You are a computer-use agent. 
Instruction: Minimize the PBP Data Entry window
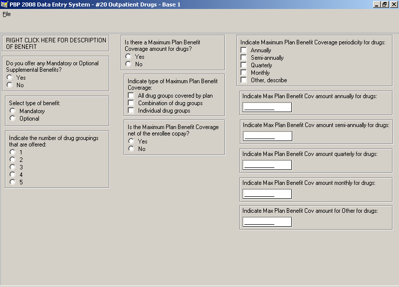377,4
